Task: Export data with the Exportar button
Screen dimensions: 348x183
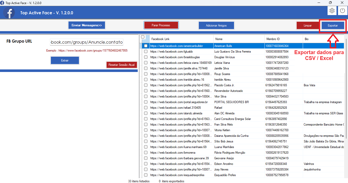Action: (x=333, y=25)
